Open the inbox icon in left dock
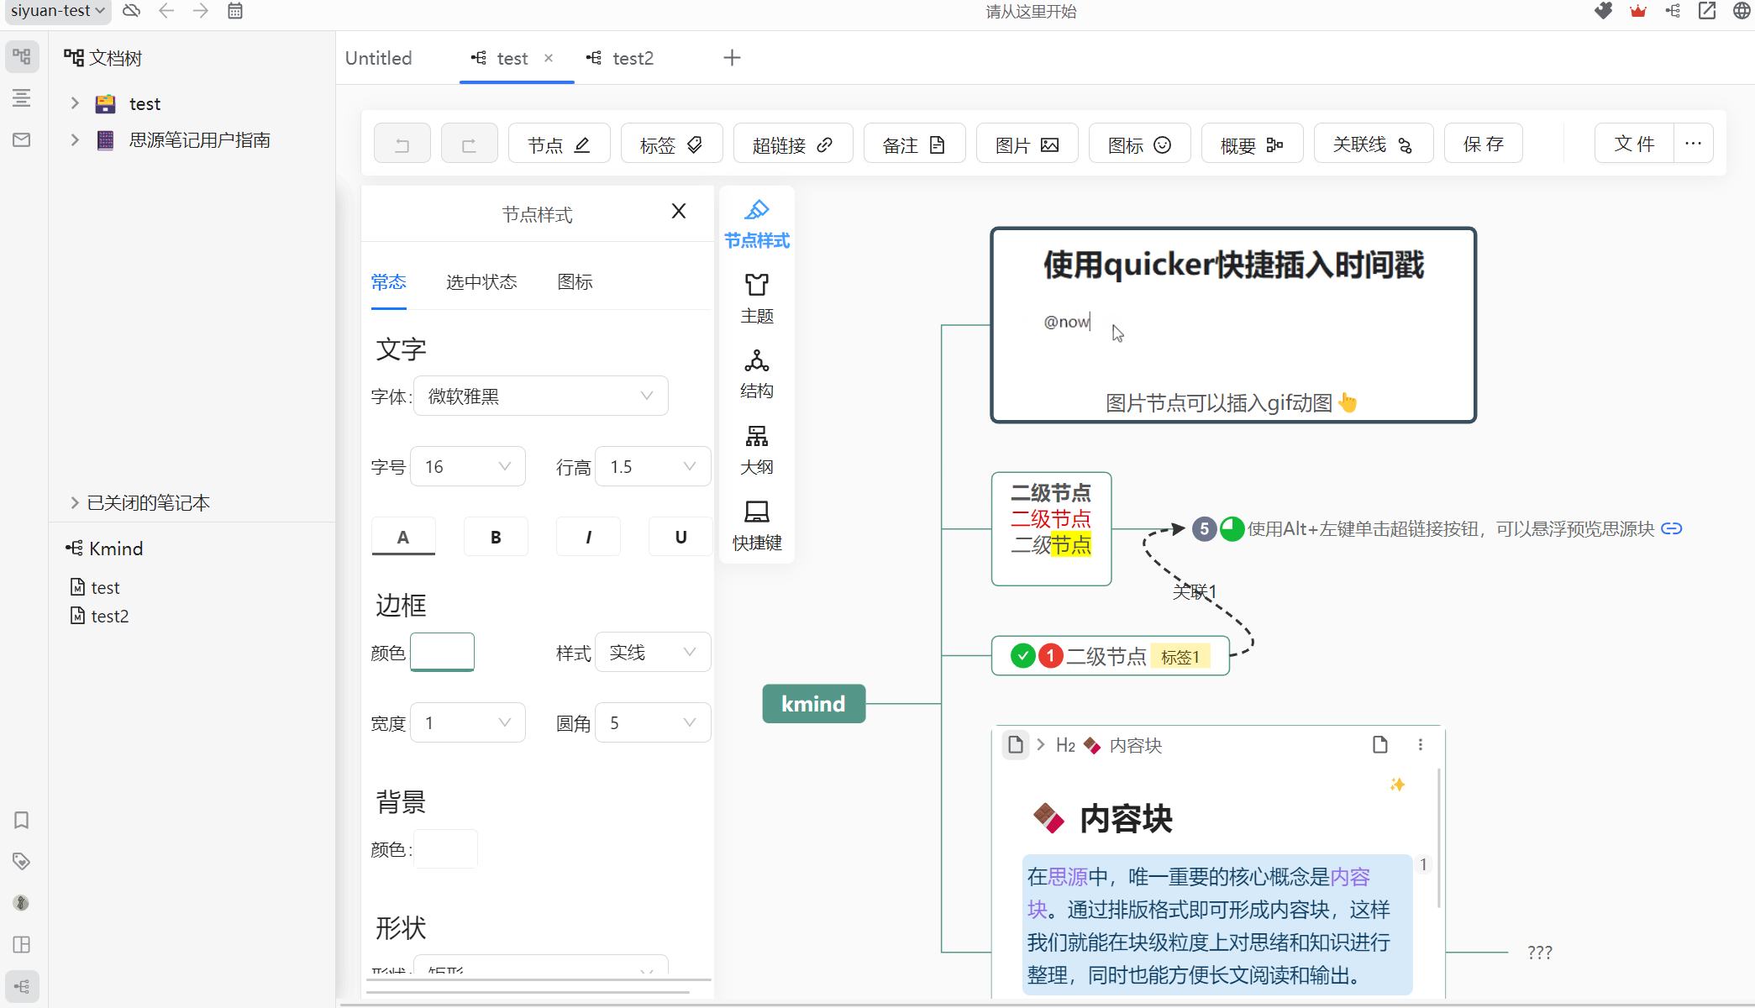Viewport: 1755px width, 1008px height. [22, 139]
